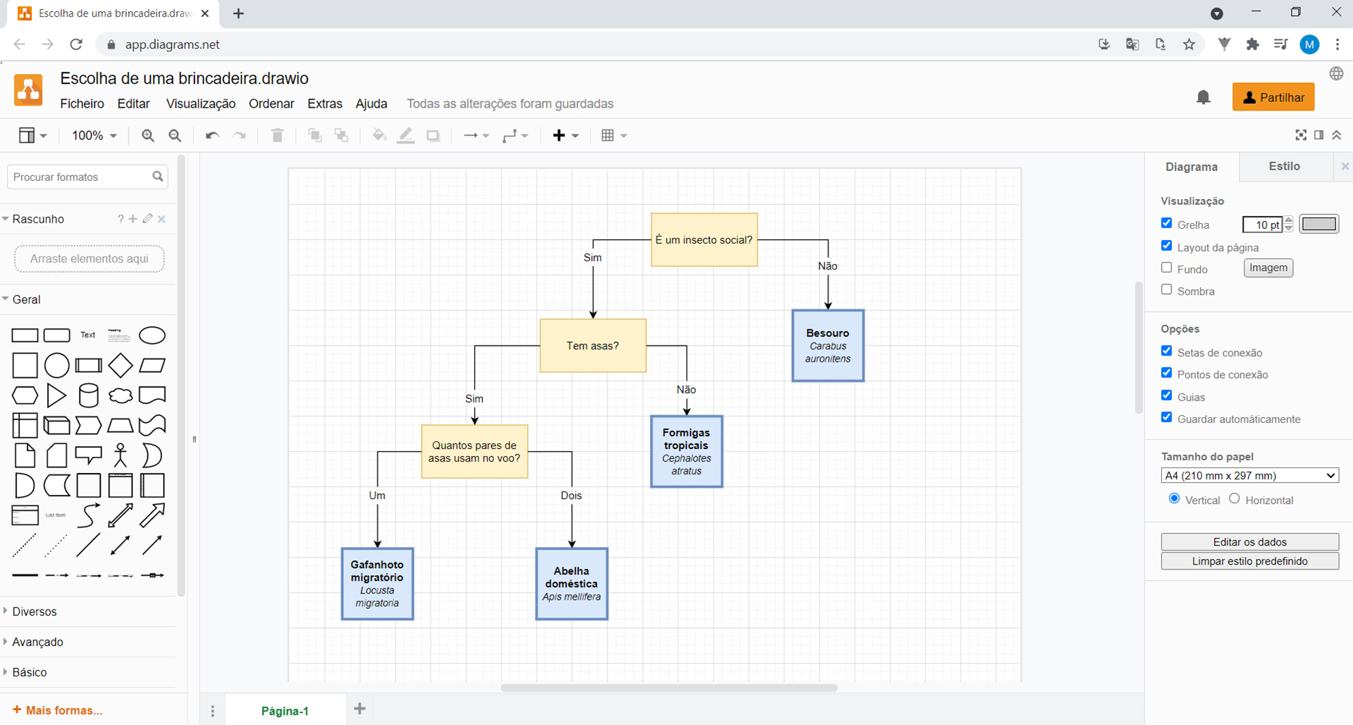The image size is (1353, 725).
Task: Expand the Diversos shape section
Action: pyautogui.click(x=34, y=612)
